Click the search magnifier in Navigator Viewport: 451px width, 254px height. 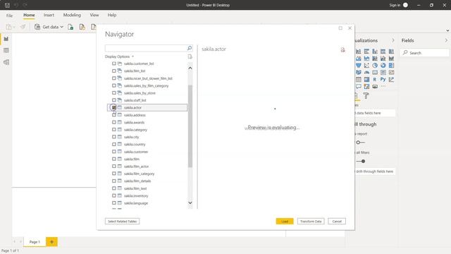point(190,48)
